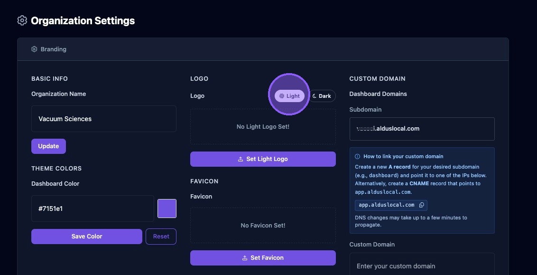Click the Dashboard Color label

click(56, 184)
